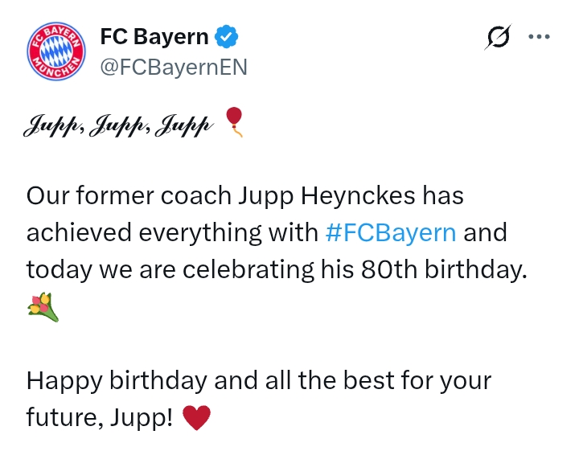The height and width of the screenshot is (451, 579).
Task: Click the blue verified checkmark badge
Action: tap(226, 36)
